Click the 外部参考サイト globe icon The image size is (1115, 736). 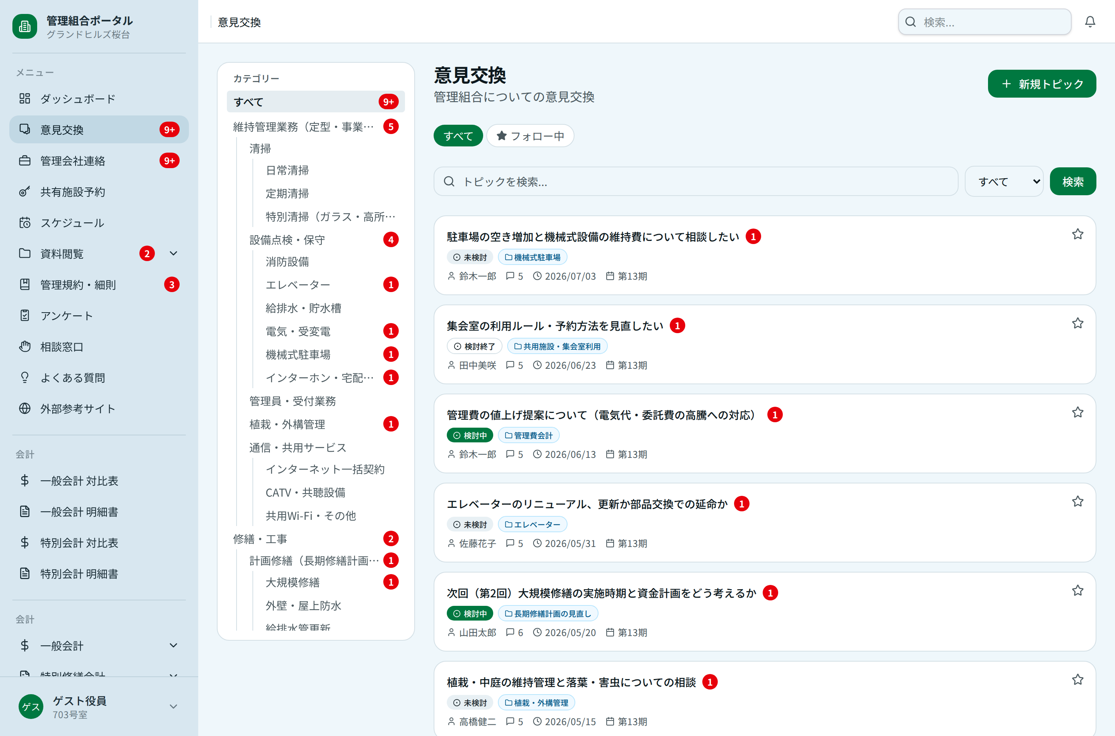(25, 408)
